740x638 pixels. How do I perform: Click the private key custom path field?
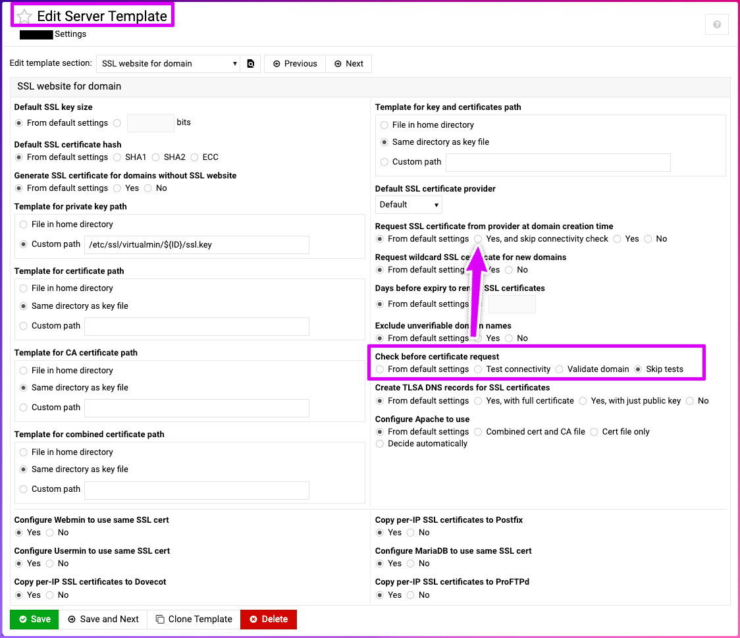[197, 245]
